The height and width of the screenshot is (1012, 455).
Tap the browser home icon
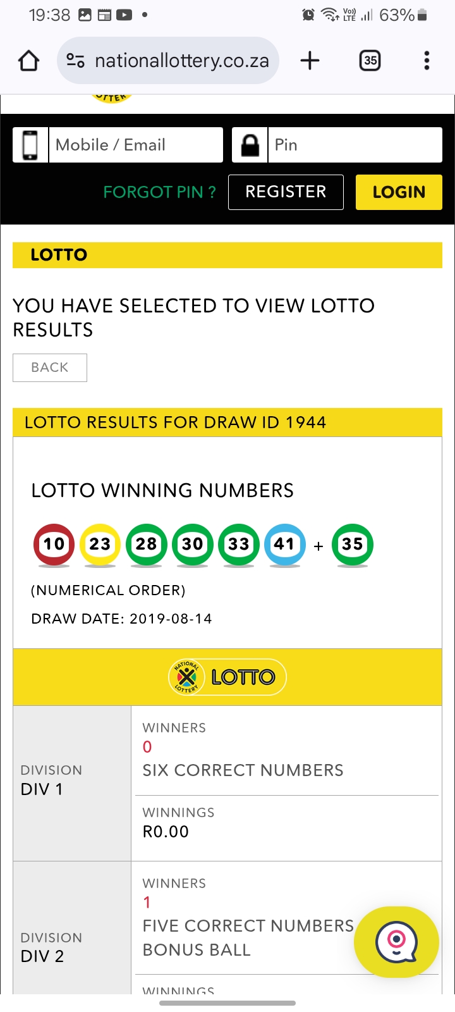tap(29, 61)
